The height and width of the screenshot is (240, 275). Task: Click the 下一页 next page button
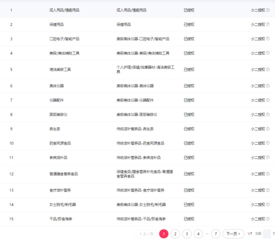tap(233, 234)
